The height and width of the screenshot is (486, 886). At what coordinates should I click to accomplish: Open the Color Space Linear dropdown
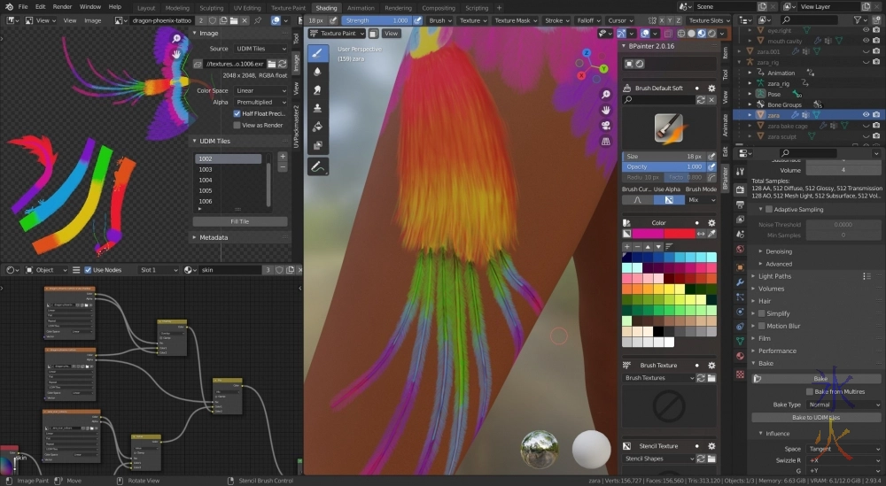[x=260, y=90]
